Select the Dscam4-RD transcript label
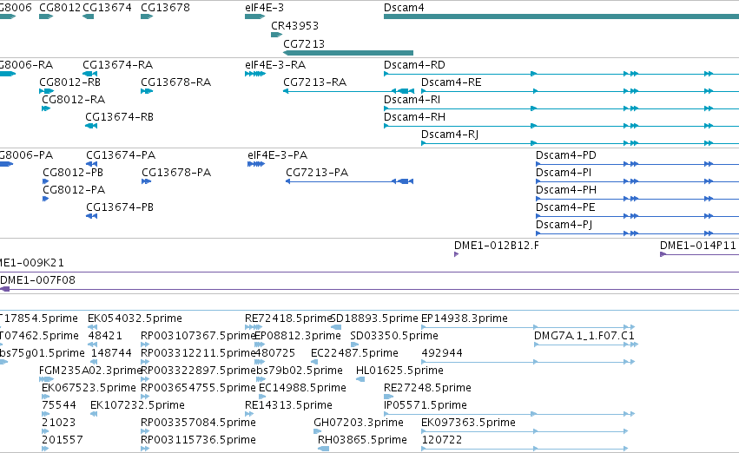This screenshot has height=453, width=739. click(x=414, y=64)
